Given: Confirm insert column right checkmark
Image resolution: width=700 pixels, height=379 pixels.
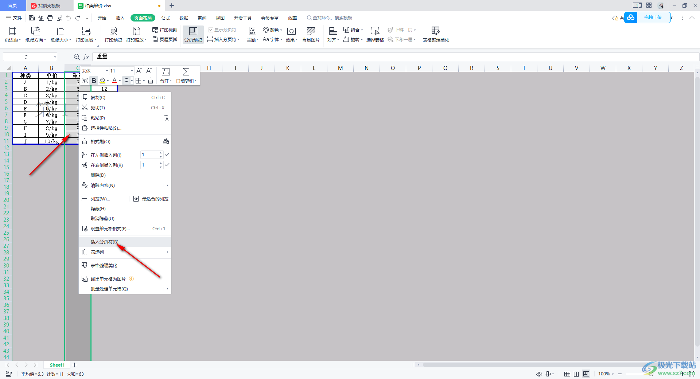Looking at the screenshot, I should (167, 165).
